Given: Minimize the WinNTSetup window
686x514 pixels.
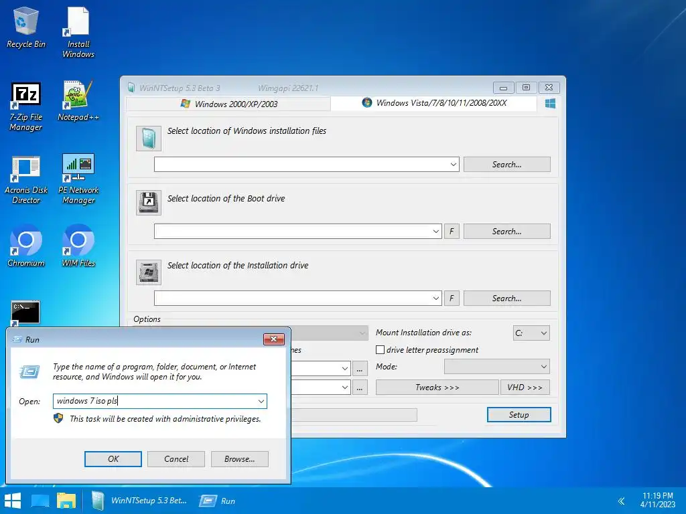Looking at the screenshot, I should [503, 88].
